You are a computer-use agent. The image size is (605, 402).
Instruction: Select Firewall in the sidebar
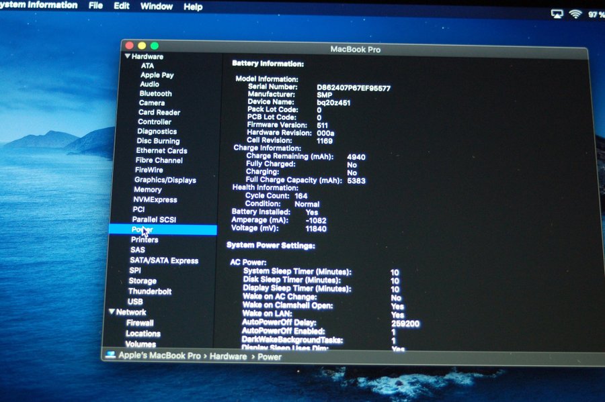coord(140,323)
